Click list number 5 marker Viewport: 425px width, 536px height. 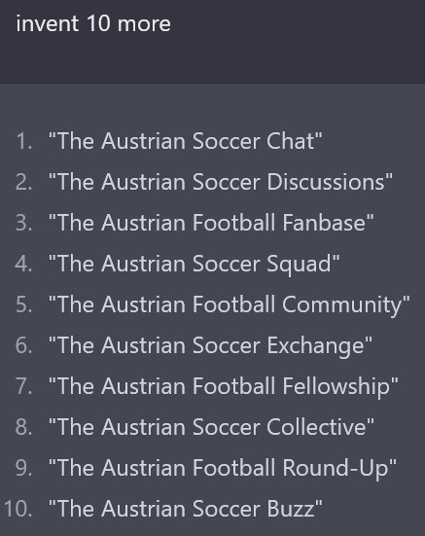(24, 304)
